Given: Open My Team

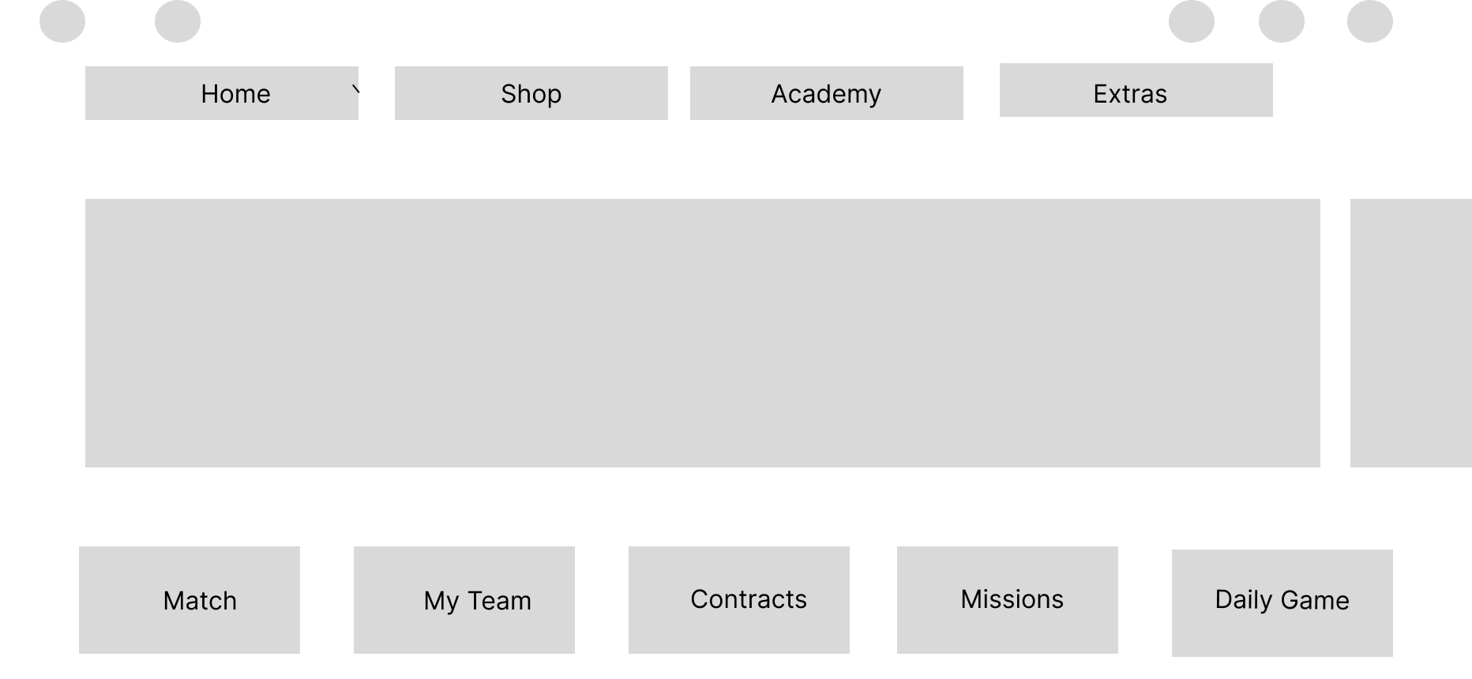Looking at the screenshot, I should click(464, 599).
